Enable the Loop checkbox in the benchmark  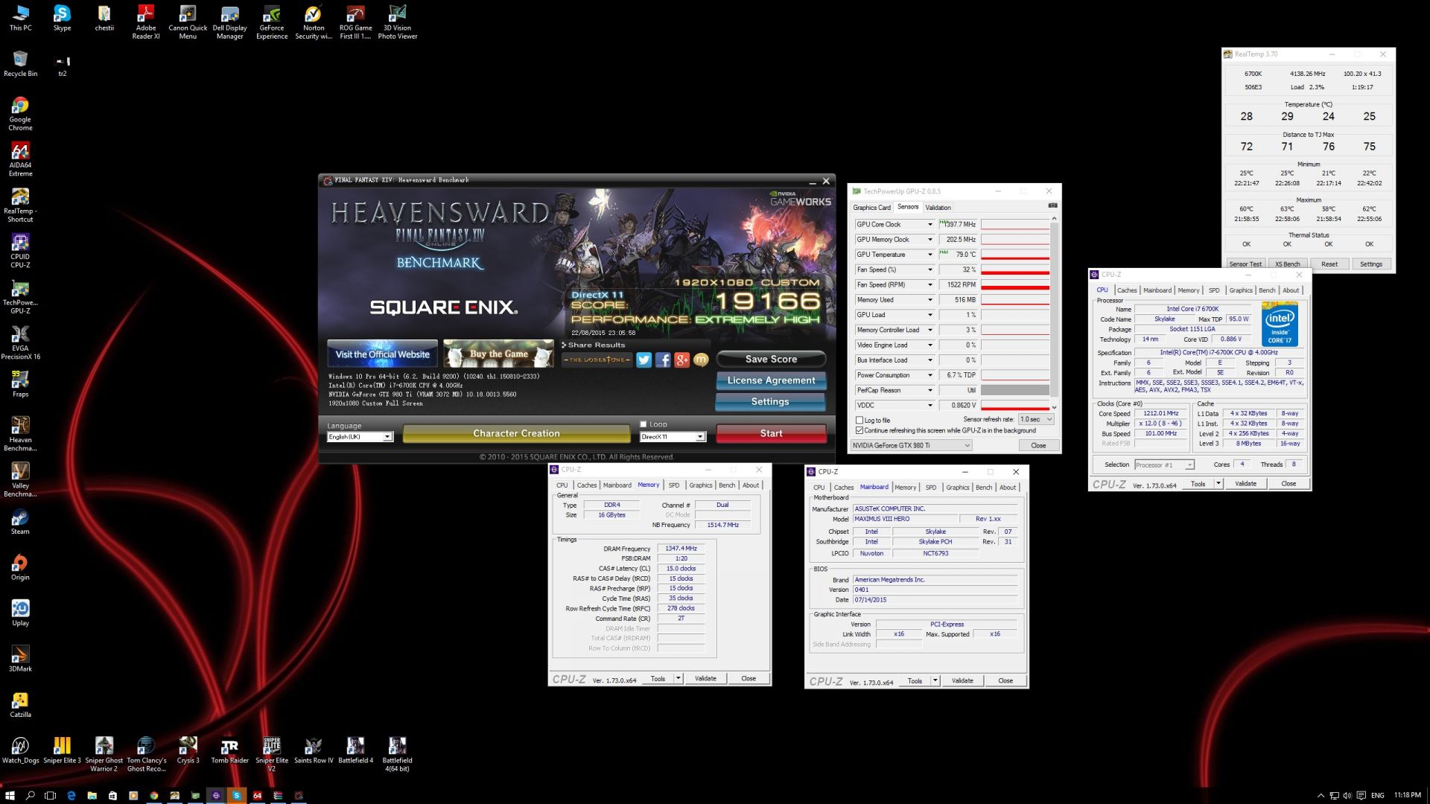pos(643,424)
